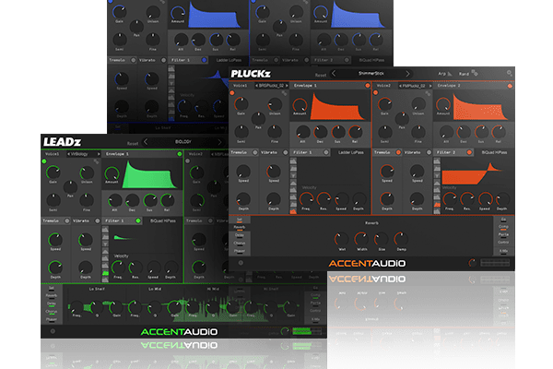
Task: Toggle PLUCKz Voice1 power button
Action: click(232, 93)
